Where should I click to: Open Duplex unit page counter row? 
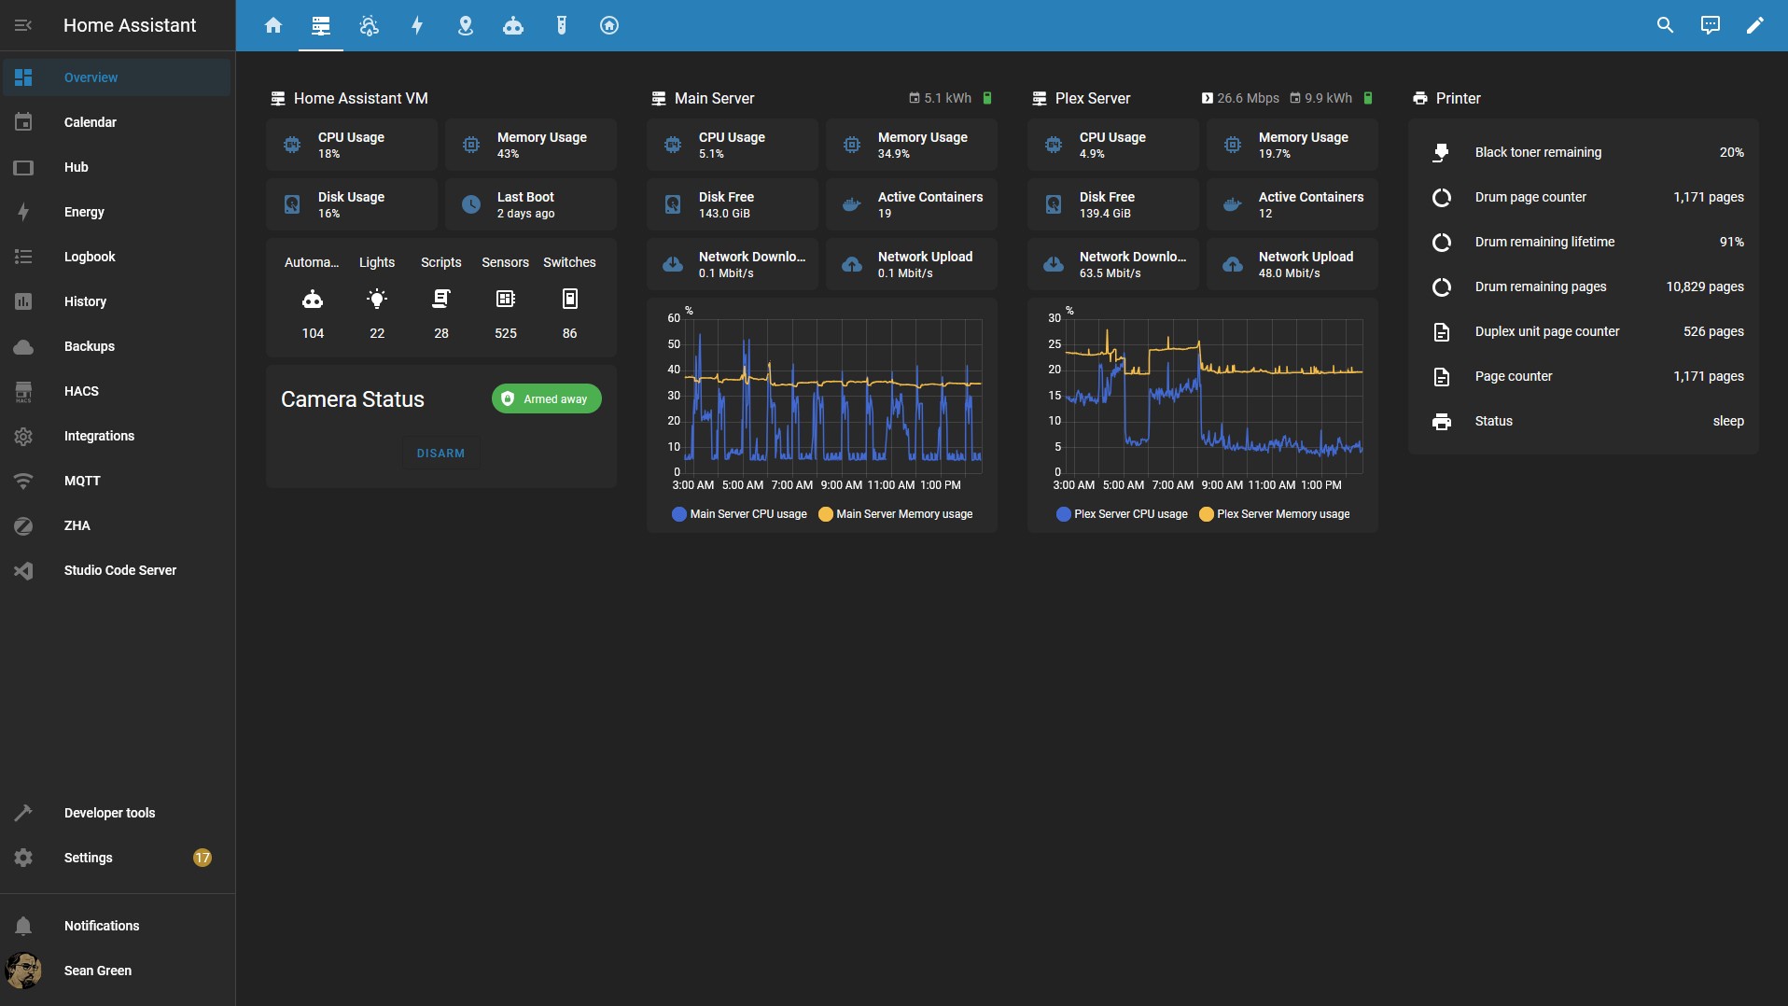[1584, 331]
